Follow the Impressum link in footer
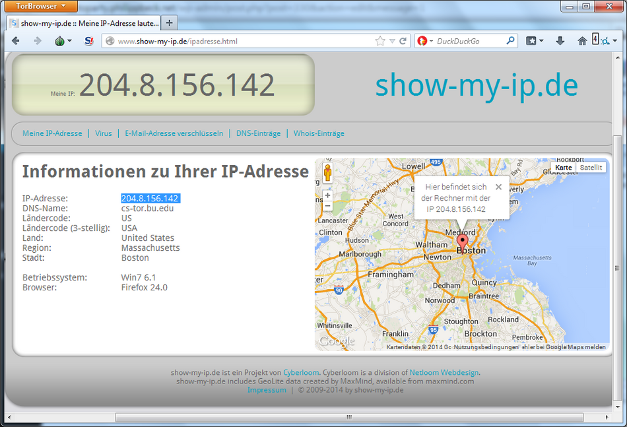627x427 pixels. coord(267,390)
